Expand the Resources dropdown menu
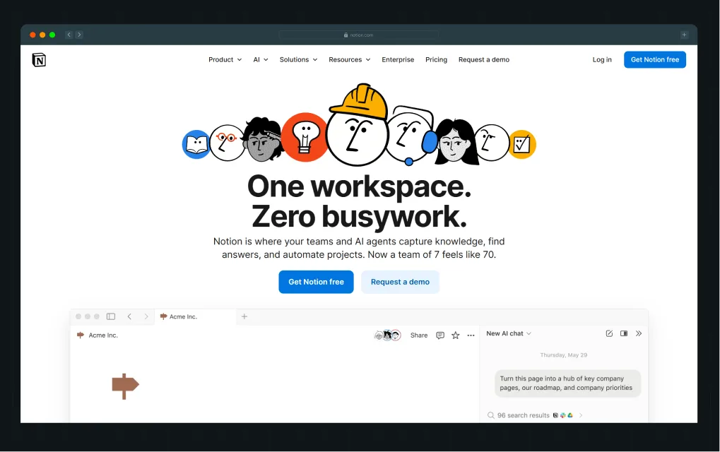 350,59
